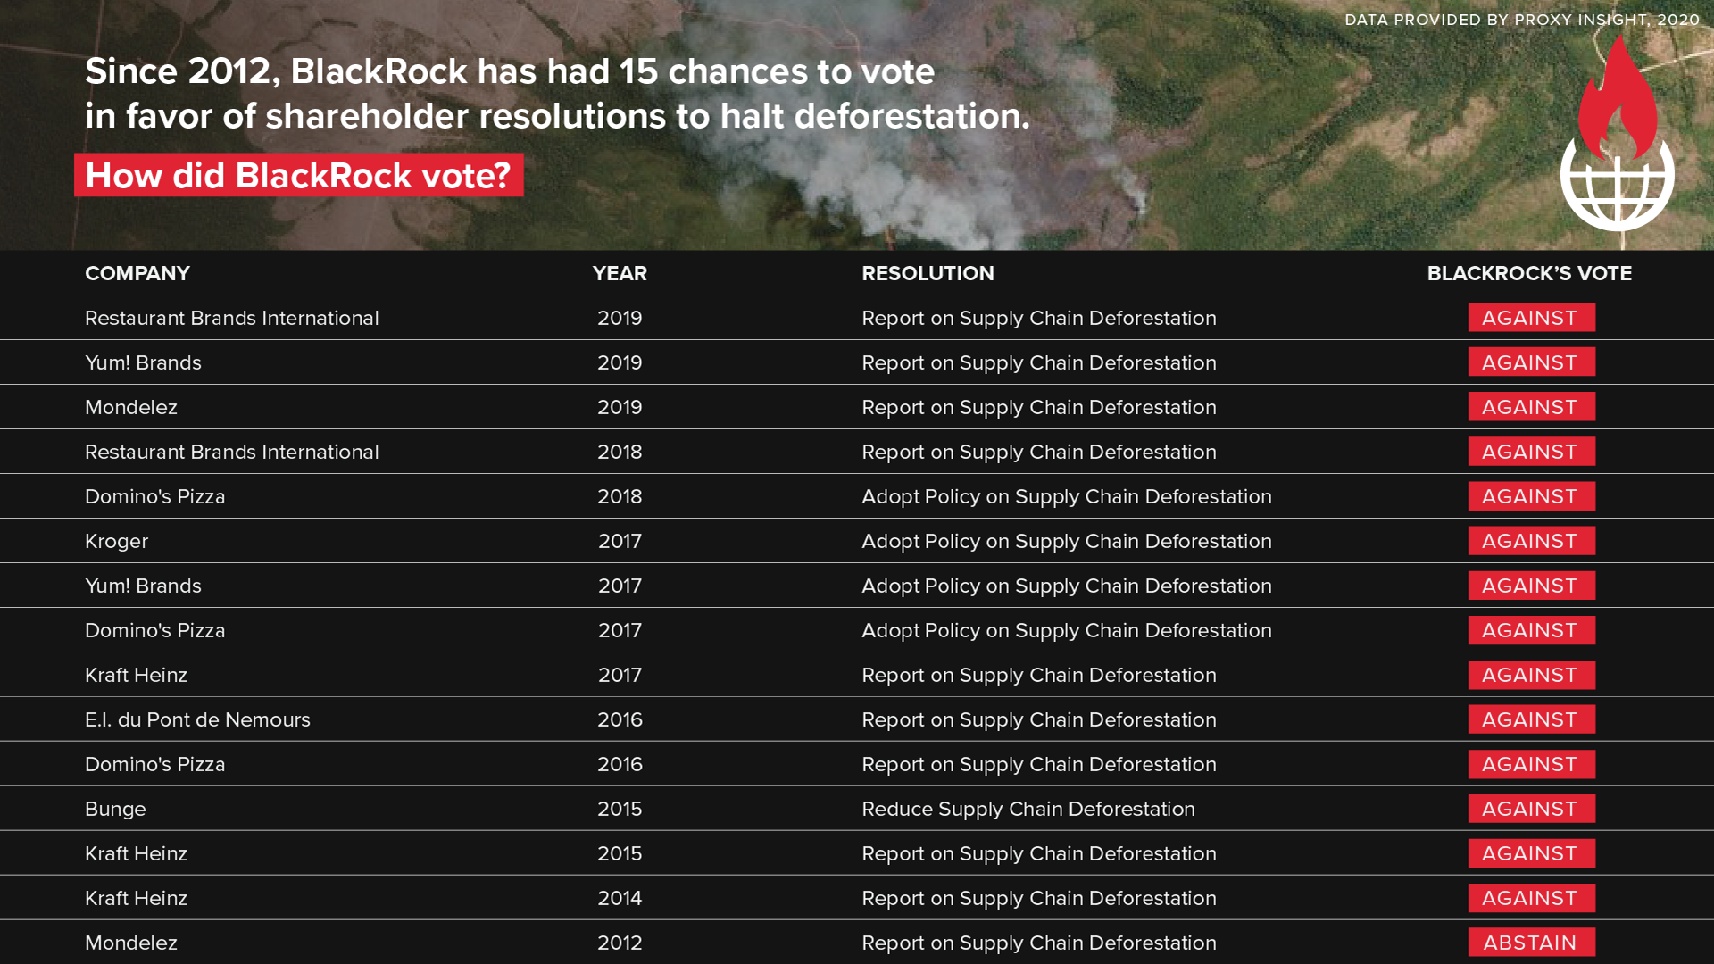Click the year 2017 in the Kroger row
Viewport: 1714px width, 964px height.
click(x=620, y=541)
